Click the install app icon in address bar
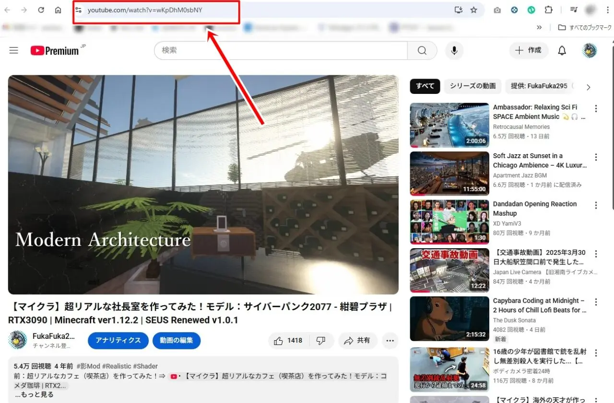Screen dimensions: 614x403 pos(458,10)
